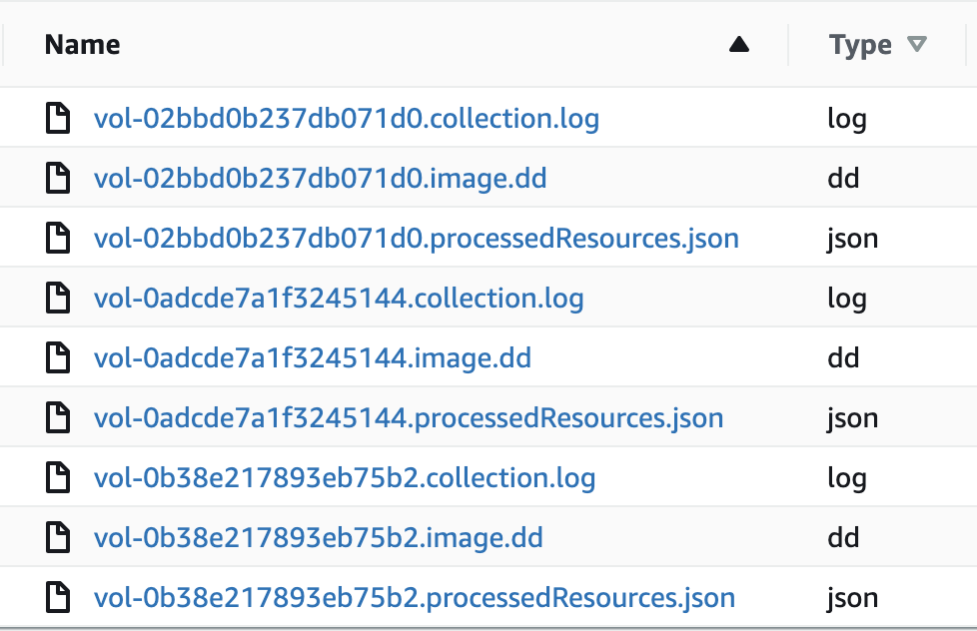The image size is (977, 631).
Task: Toggle descending sort using the Name column arrow
Action: click(737, 44)
